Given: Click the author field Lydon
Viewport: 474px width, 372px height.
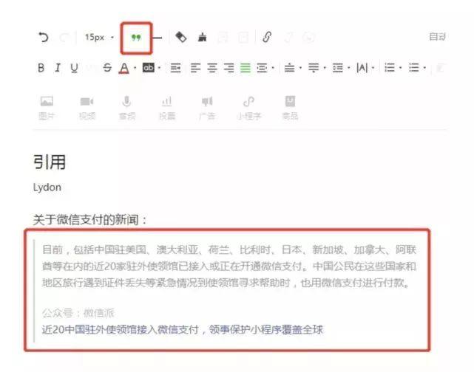Looking at the screenshot, I should [47, 187].
